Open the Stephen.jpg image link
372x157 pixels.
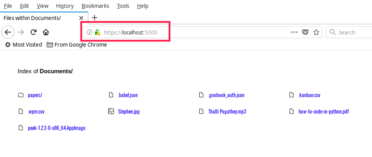pos(129,112)
